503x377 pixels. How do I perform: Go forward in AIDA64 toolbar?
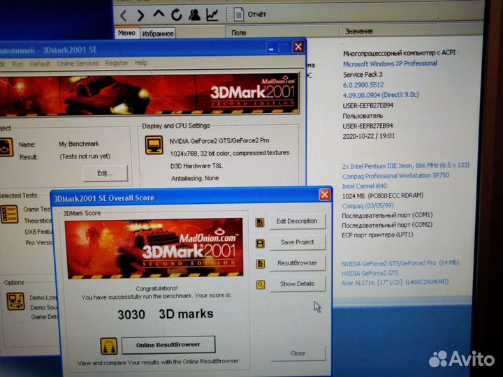click(140, 15)
